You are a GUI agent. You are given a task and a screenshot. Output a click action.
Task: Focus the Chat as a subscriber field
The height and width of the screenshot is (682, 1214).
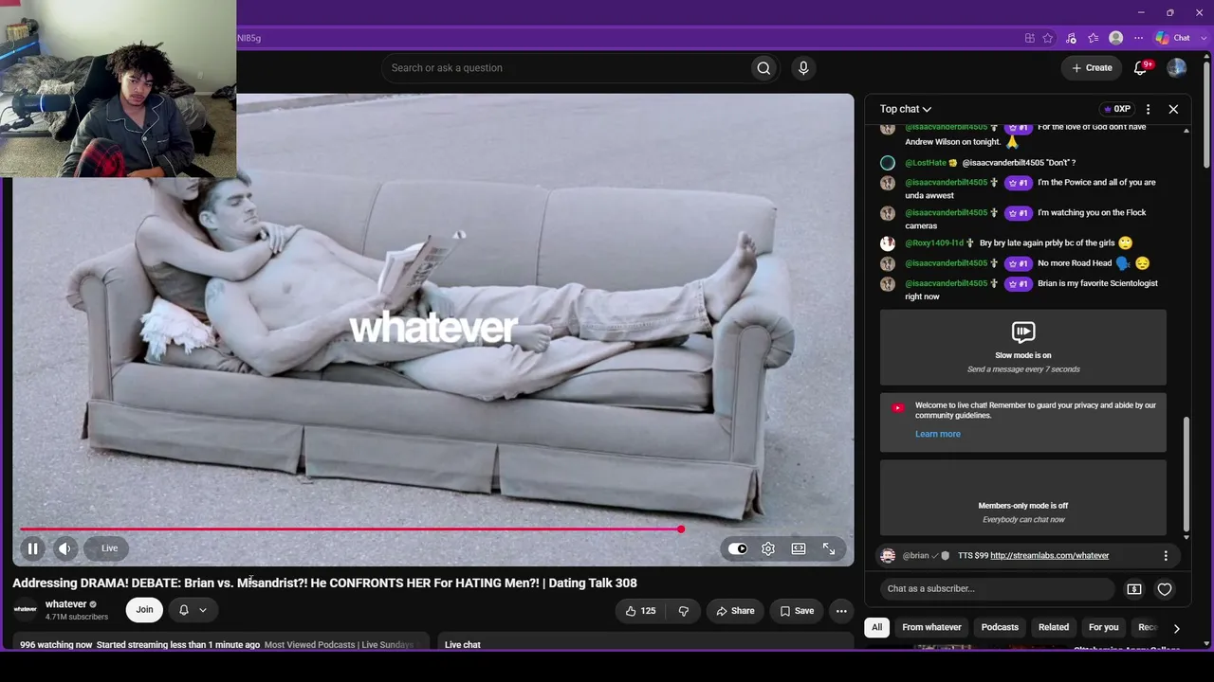coord(998,589)
